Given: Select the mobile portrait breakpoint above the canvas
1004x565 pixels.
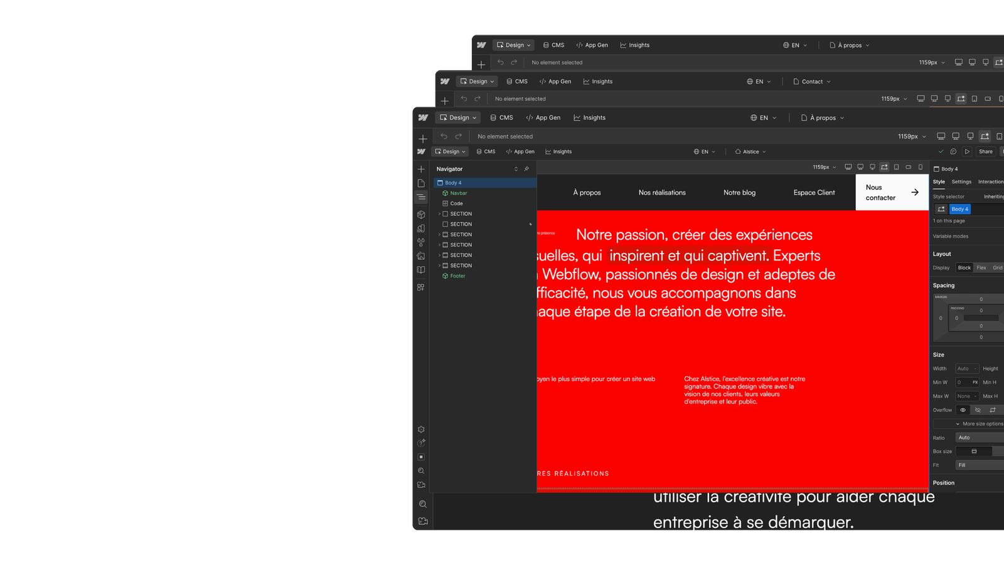Looking at the screenshot, I should click(921, 167).
